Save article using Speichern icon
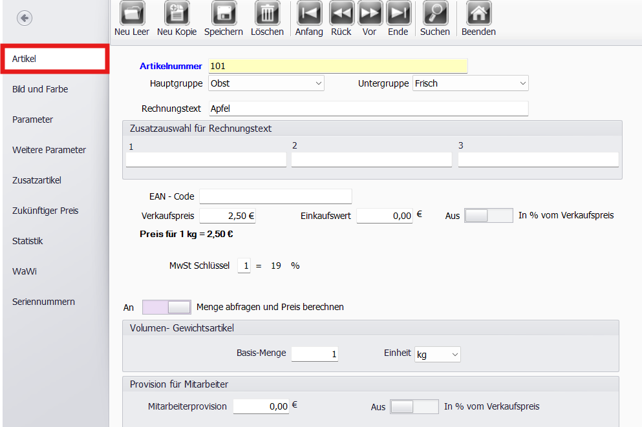642x427 pixels. (224, 14)
